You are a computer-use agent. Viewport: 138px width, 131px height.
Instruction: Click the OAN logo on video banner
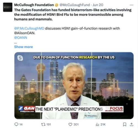tap(27, 109)
